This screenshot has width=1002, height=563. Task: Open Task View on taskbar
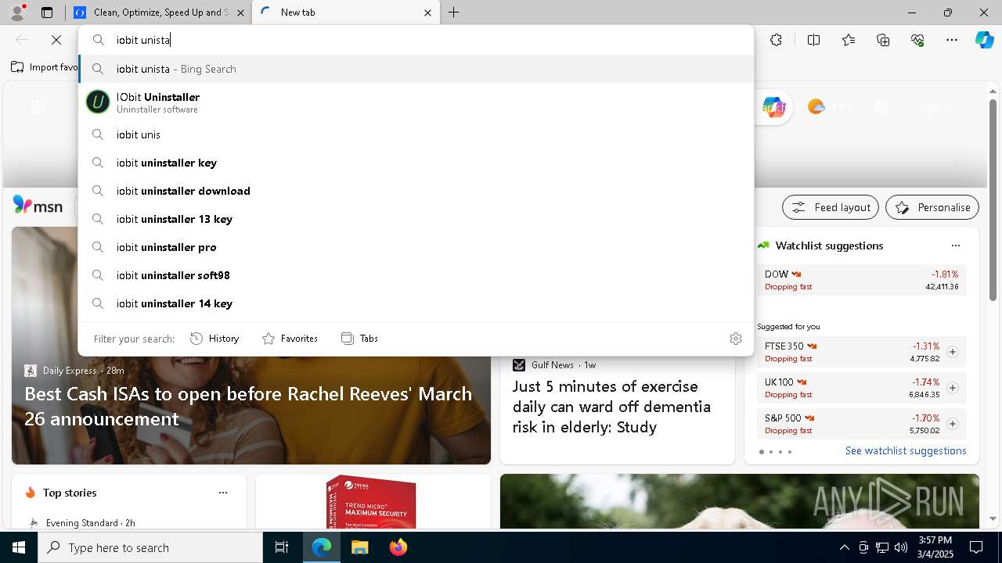282,547
